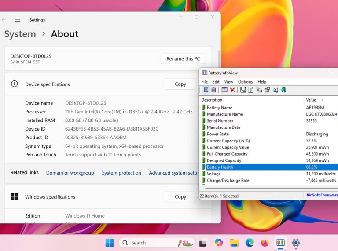Launch Copilot from the taskbar
The height and width of the screenshot is (251, 338).
[x=219, y=243]
